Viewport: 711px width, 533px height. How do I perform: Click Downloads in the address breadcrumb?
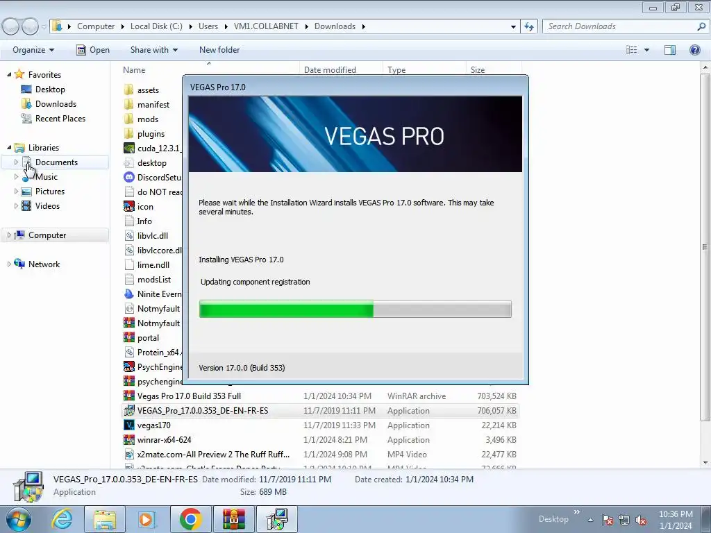pos(335,26)
